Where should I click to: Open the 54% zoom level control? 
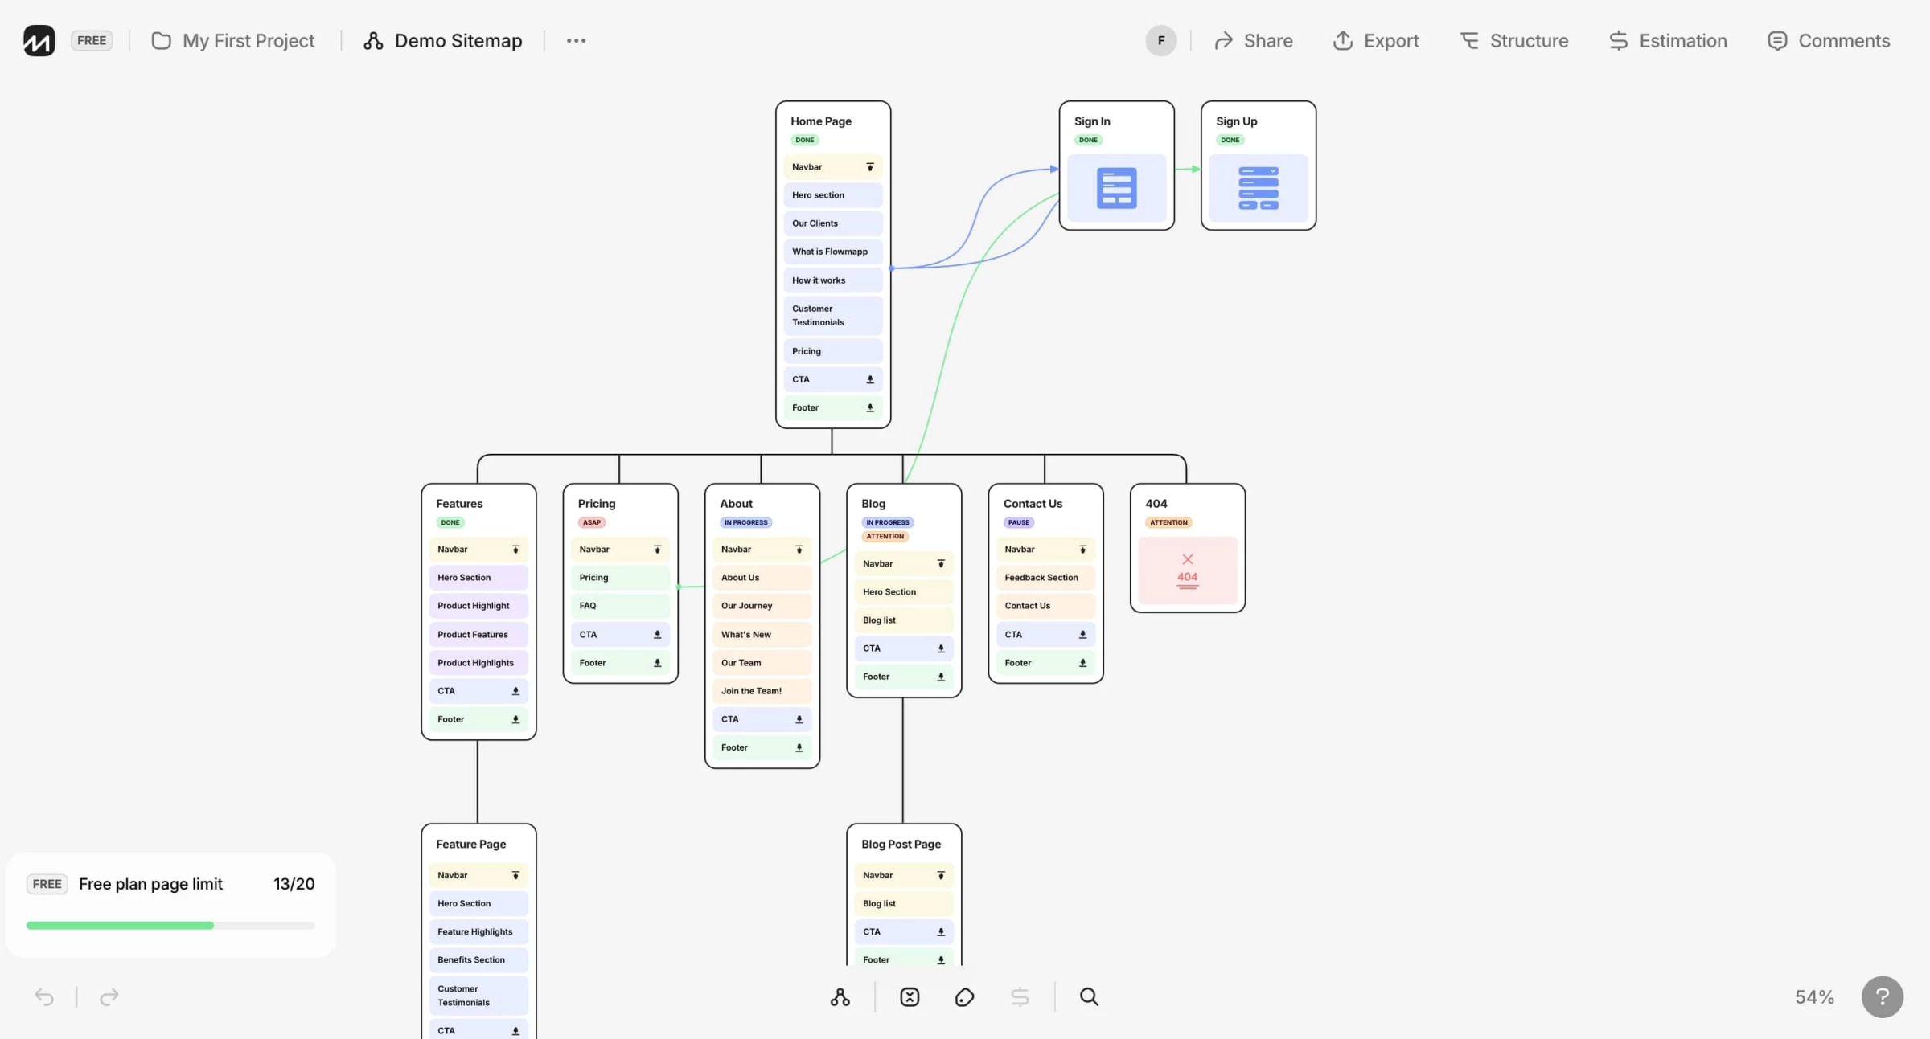(1814, 996)
